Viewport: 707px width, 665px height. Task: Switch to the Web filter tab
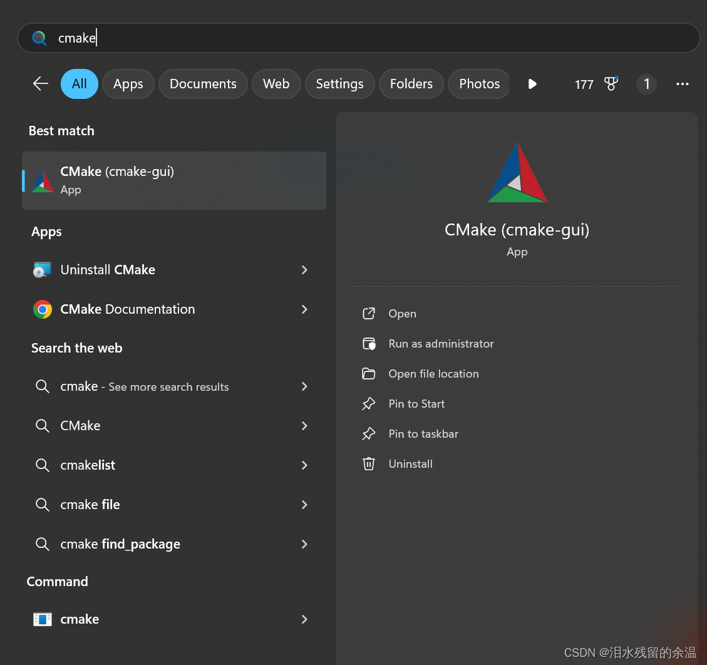coord(276,84)
